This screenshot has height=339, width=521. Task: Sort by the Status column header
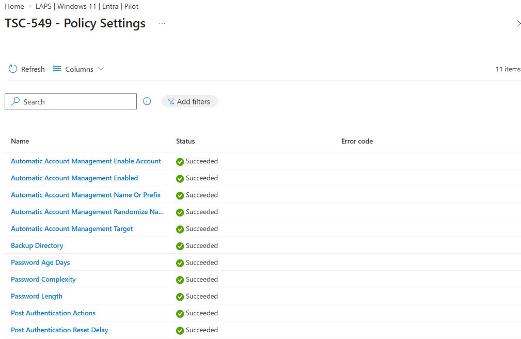pyautogui.click(x=185, y=141)
